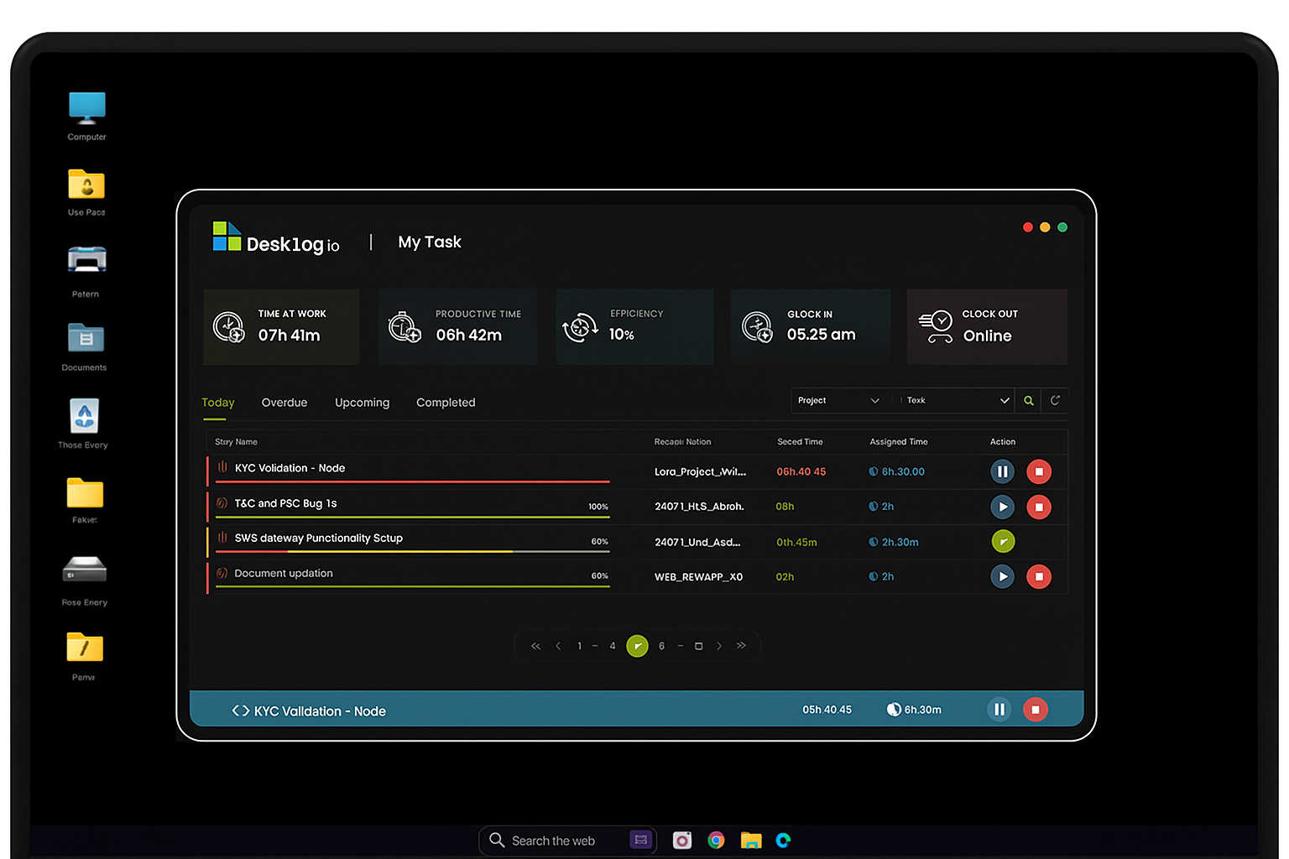
Task: Expand the code brackets on the bottom task bar
Action: coord(241,711)
